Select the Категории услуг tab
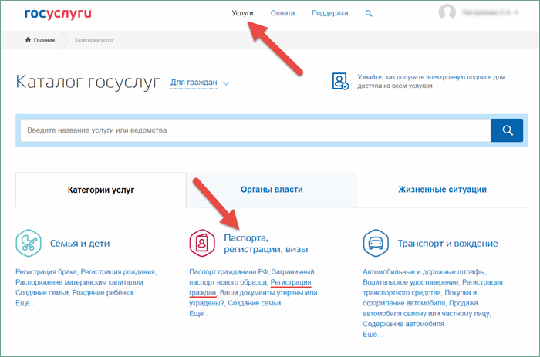The width and height of the screenshot is (540, 357). (x=101, y=190)
